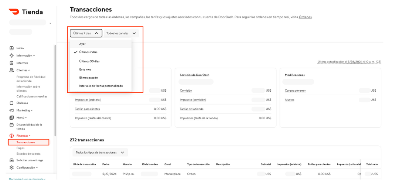Image resolution: width=399 pixels, height=184 pixels.
Task: Click the Órdenes bag icon
Action: [11, 103]
